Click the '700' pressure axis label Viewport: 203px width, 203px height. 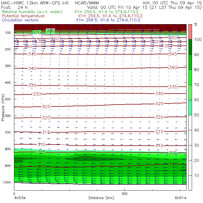tap(8, 132)
